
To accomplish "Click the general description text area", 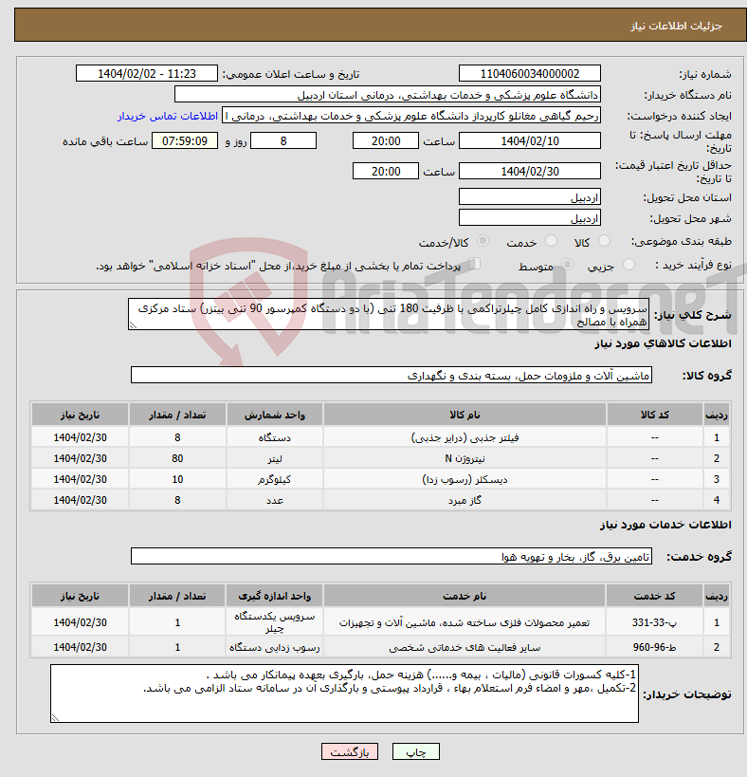I will pyautogui.click(x=388, y=314).
